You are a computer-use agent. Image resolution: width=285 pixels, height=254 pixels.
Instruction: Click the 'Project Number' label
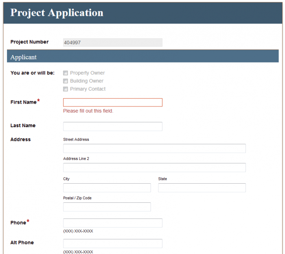coord(29,42)
